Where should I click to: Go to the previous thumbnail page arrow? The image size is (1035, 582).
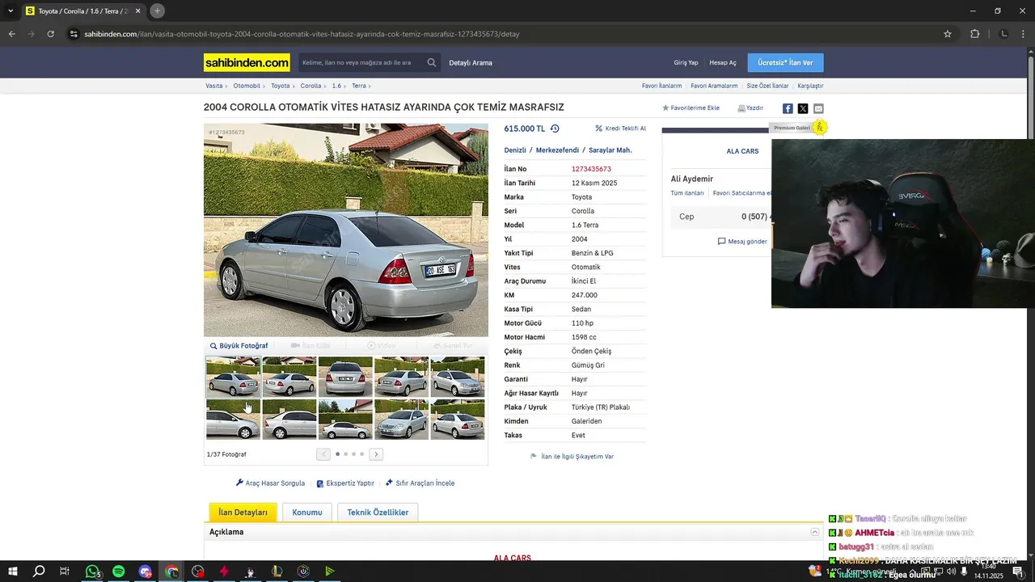click(x=323, y=454)
